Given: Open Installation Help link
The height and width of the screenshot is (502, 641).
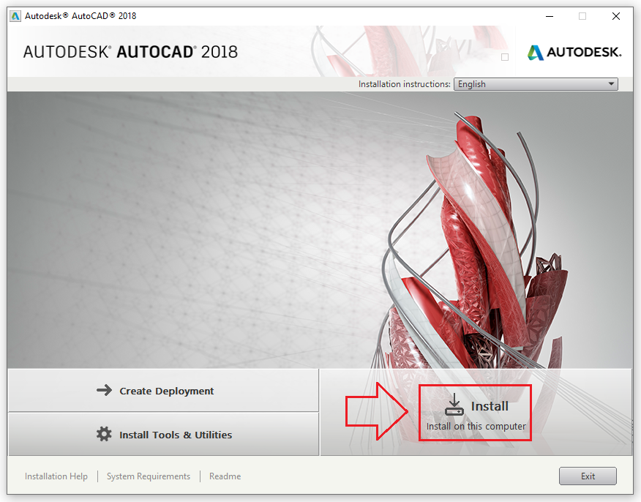Looking at the screenshot, I should click(56, 476).
